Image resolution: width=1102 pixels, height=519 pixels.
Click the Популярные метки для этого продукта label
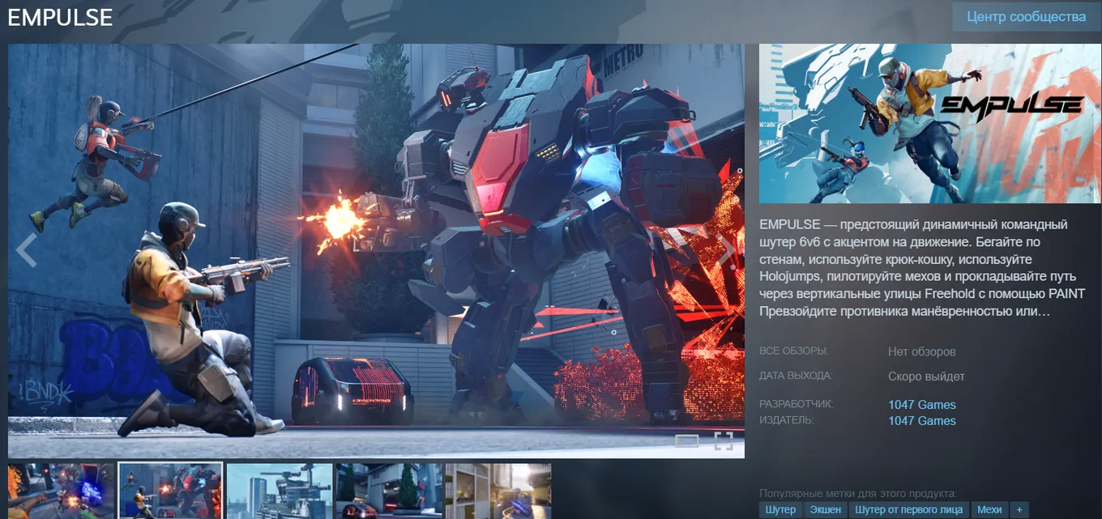(858, 493)
